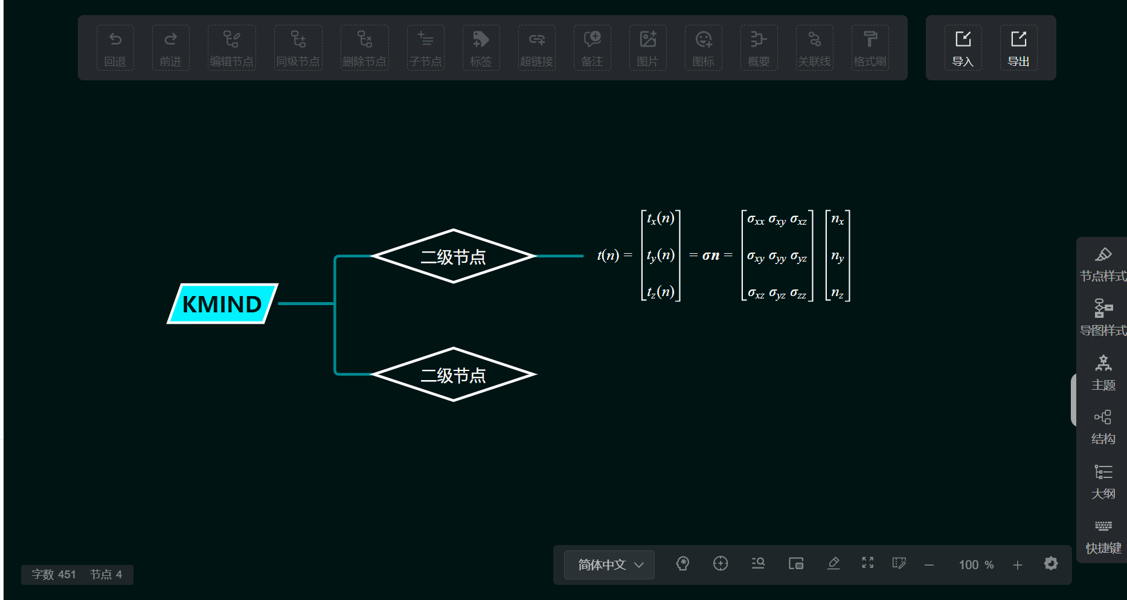Toggle read-only edit pencil icon
1127x600 pixels.
[833, 564]
